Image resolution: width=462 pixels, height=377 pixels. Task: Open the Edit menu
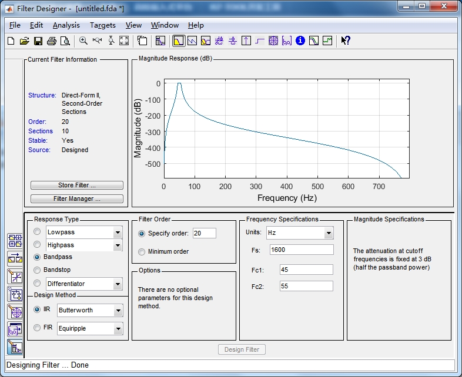pos(36,25)
